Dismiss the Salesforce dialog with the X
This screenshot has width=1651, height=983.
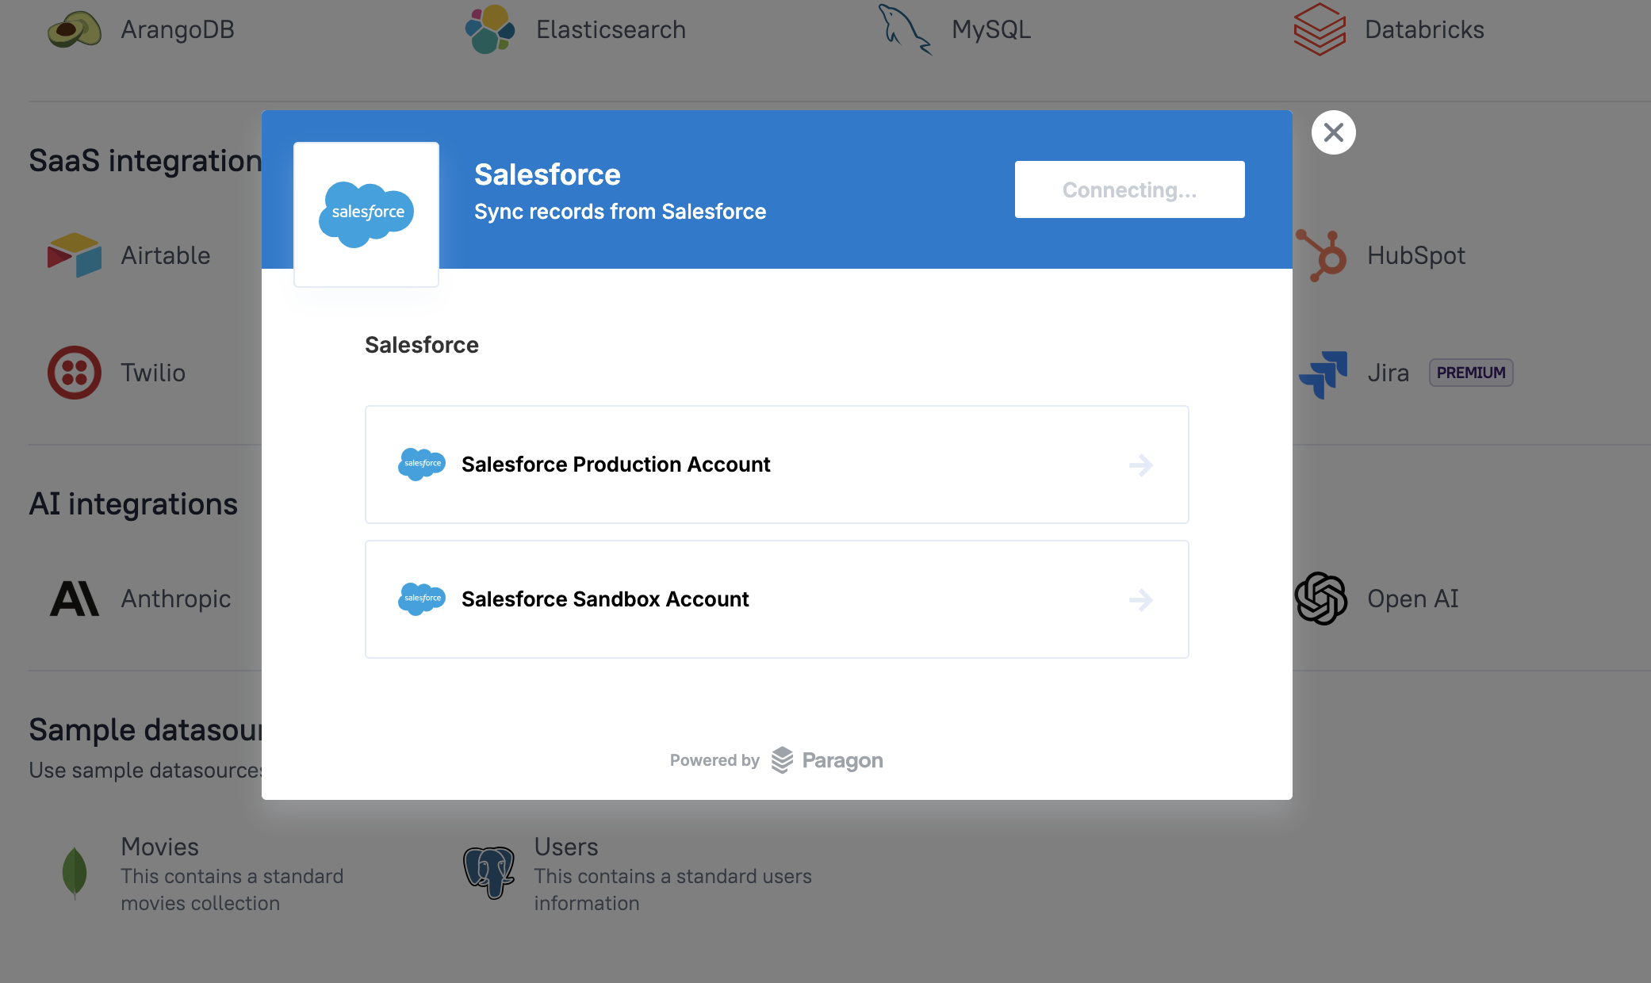1333,132
